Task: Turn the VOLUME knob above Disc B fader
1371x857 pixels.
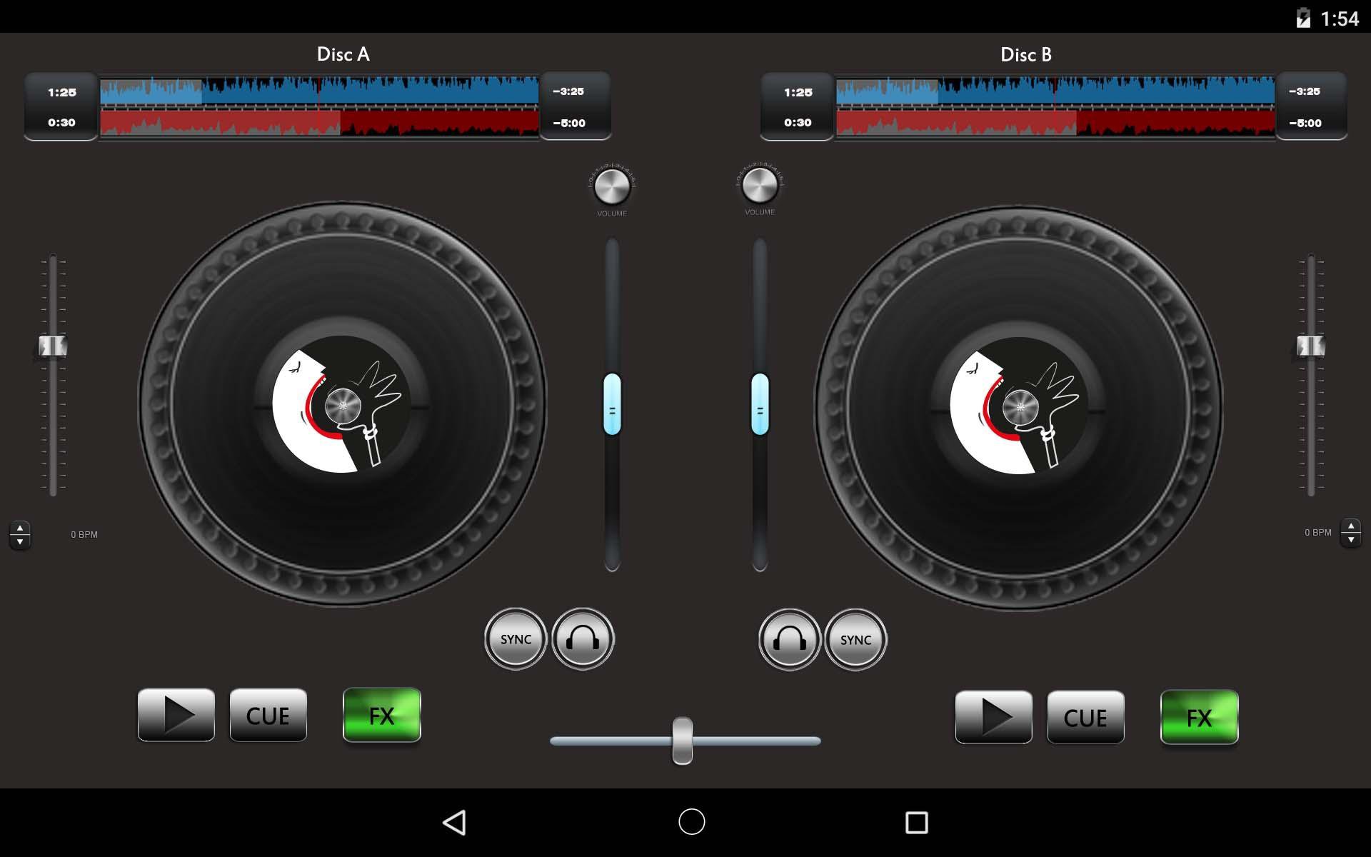Action: (759, 189)
